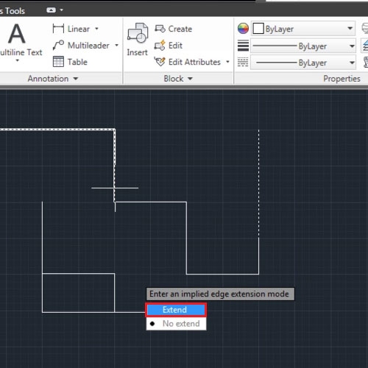Open the Tools ribbon tab
The image size is (368, 368).
point(13,11)
